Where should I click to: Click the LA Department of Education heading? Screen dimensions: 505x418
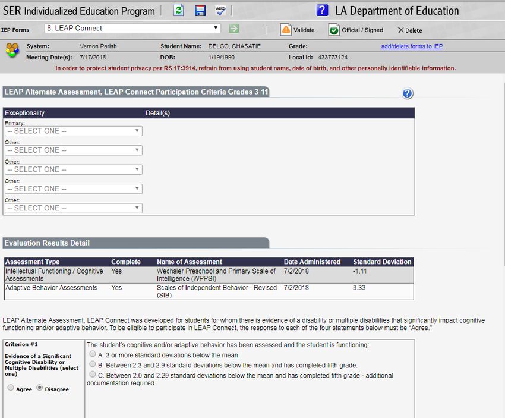397,11
